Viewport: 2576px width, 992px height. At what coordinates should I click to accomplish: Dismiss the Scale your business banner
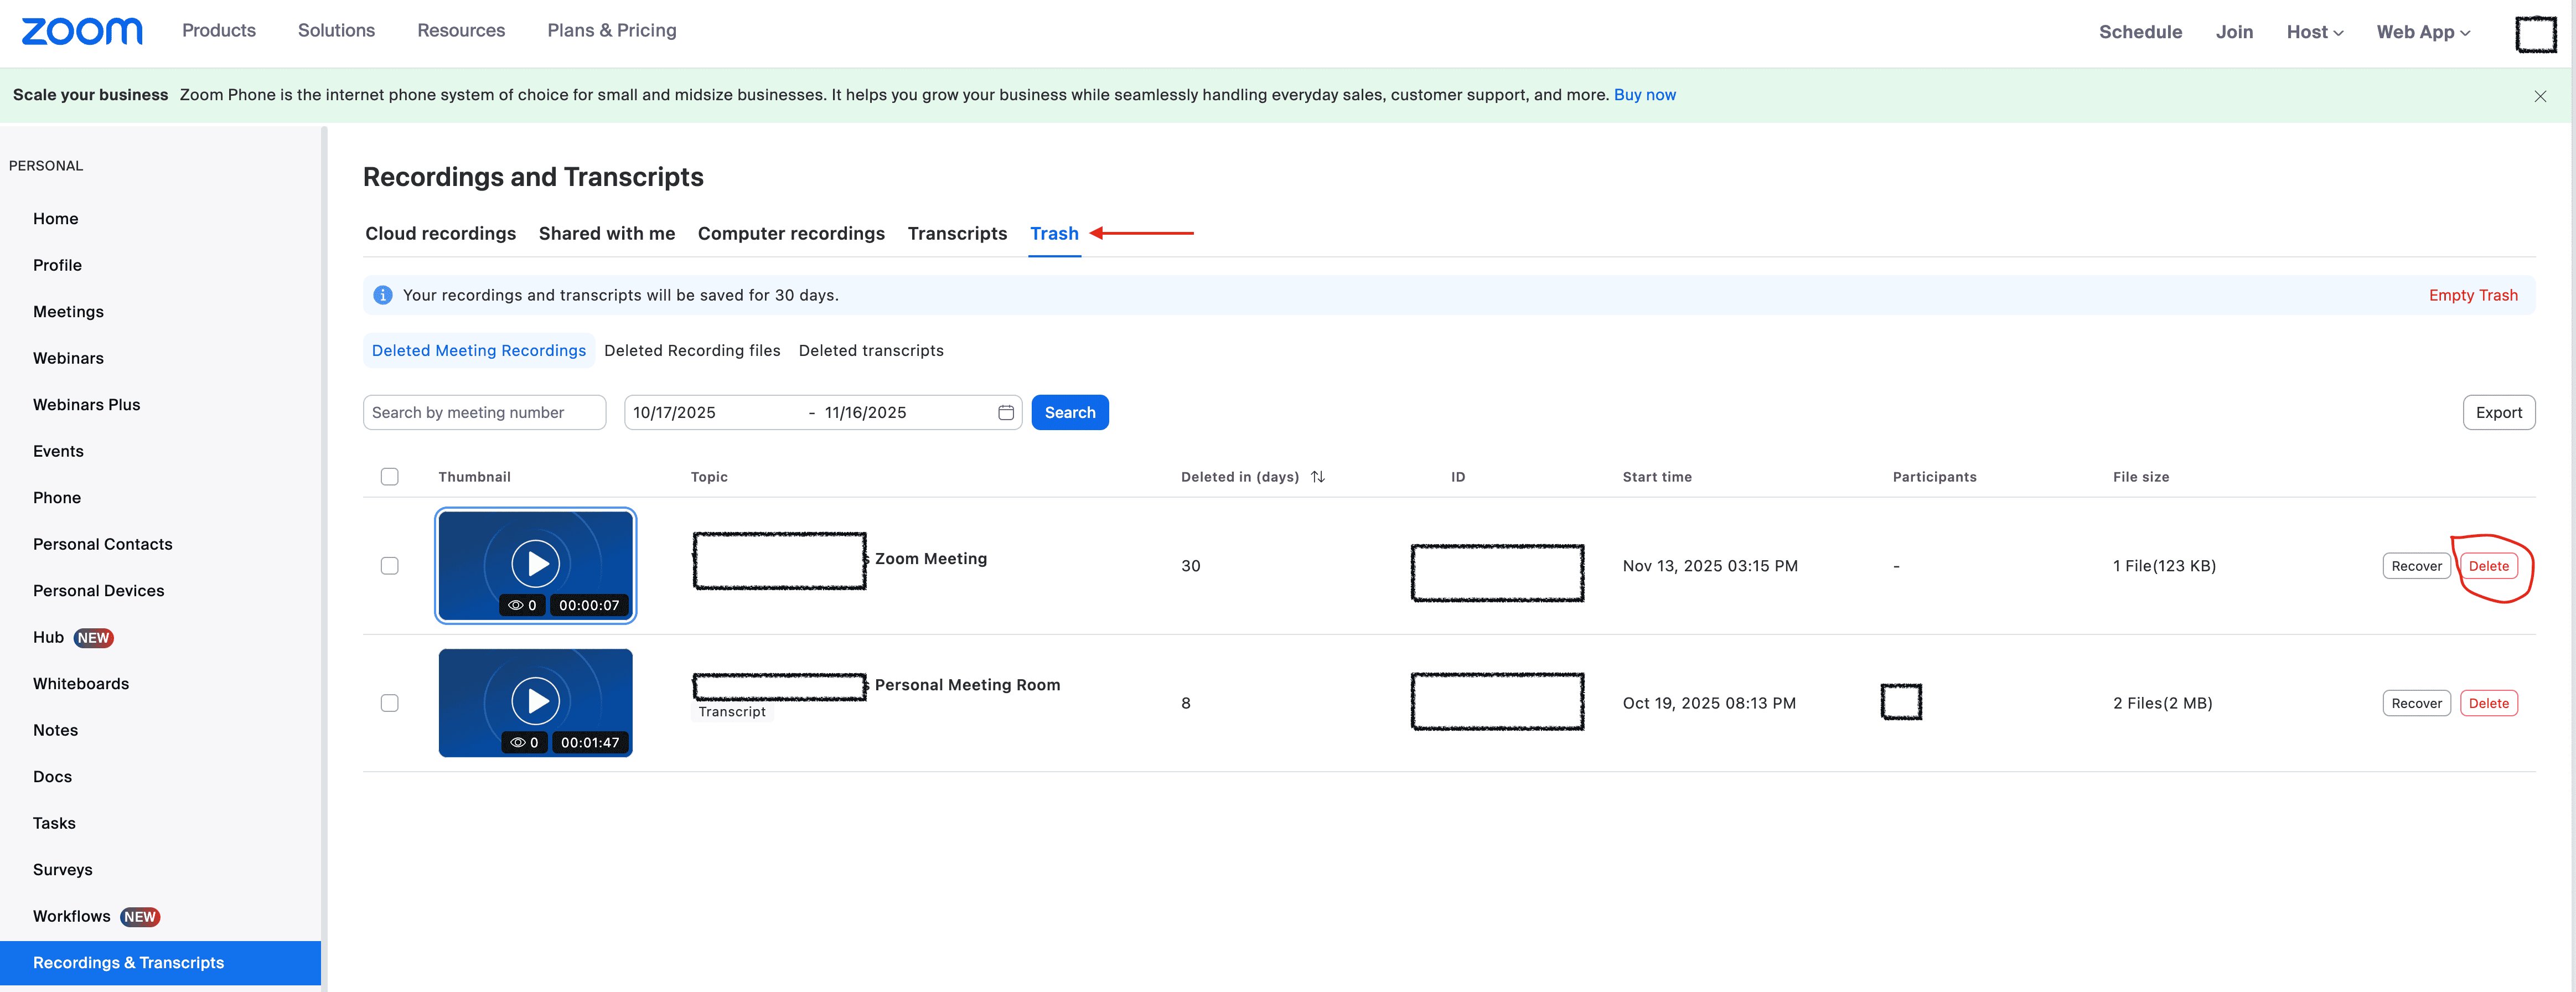coord(2539,96)
